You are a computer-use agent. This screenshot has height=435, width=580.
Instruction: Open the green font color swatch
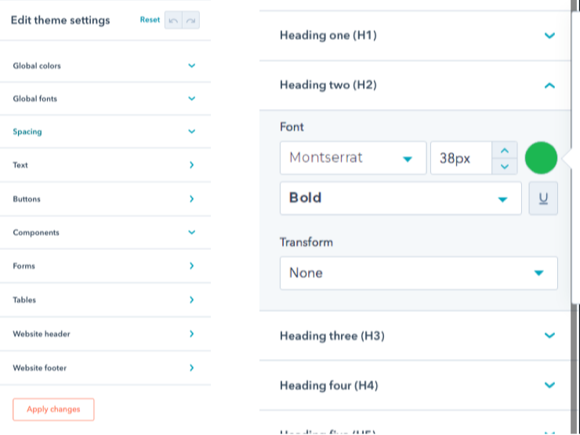[x=541, y=158]
